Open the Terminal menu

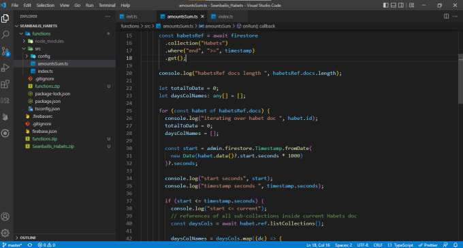[x=107, y=5]
